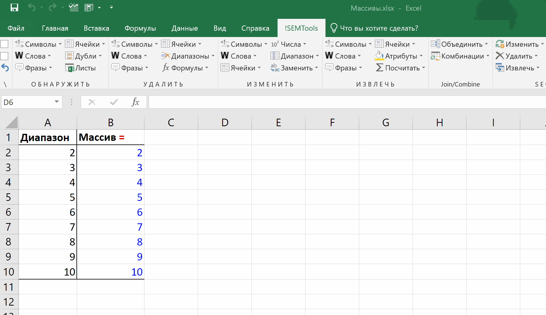The image size is (546, 315).
Task: Open Слова menu in ОБНАРУЖИТЬ group
Action: click(33, 56)
